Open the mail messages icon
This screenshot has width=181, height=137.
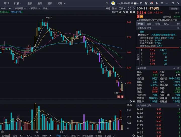pos(151,3)
